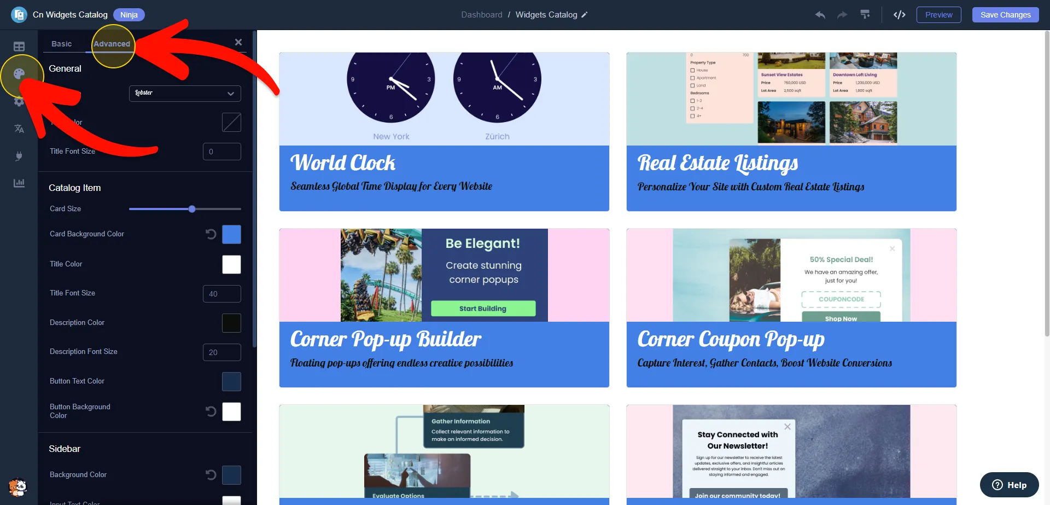The height and width of the screenshot is (505, 1050).
Task: Open the Card Background Color swatch
Action: 231,234
